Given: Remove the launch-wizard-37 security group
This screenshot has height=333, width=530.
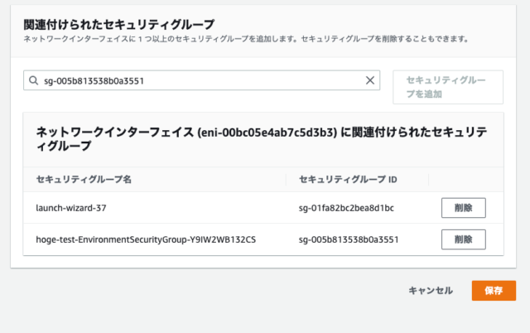Looking at the screenshot, I should coord(464,208).
